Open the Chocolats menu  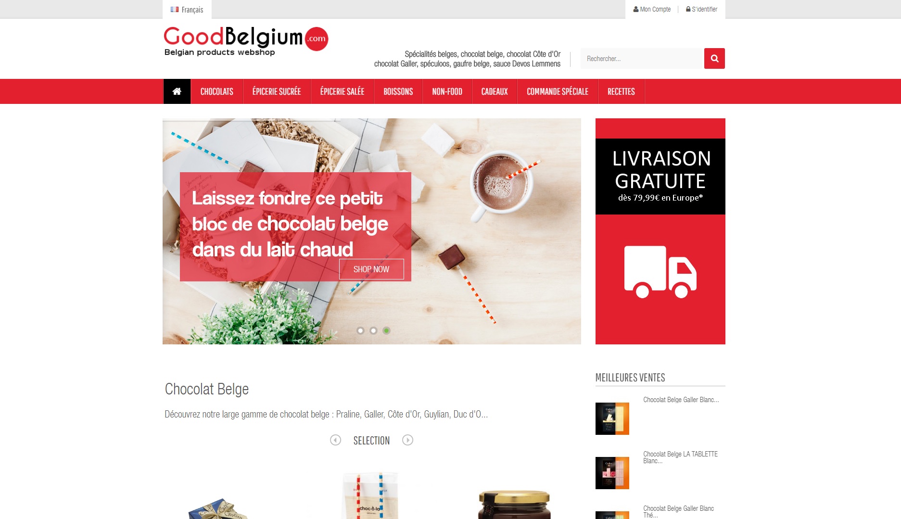tap(216, 91)
